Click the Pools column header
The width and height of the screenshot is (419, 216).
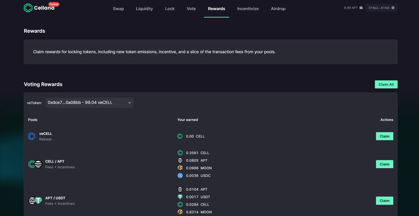point(33,120)
